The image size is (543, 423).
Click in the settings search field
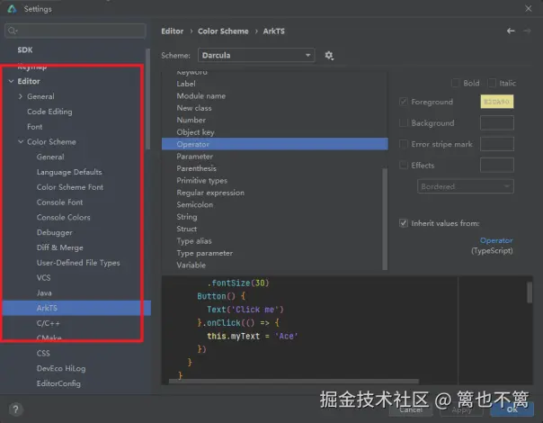(76, 31)
